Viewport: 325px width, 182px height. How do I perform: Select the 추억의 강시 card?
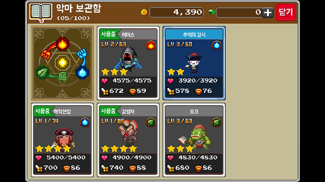pyautogui.click(x=194, y=63)
